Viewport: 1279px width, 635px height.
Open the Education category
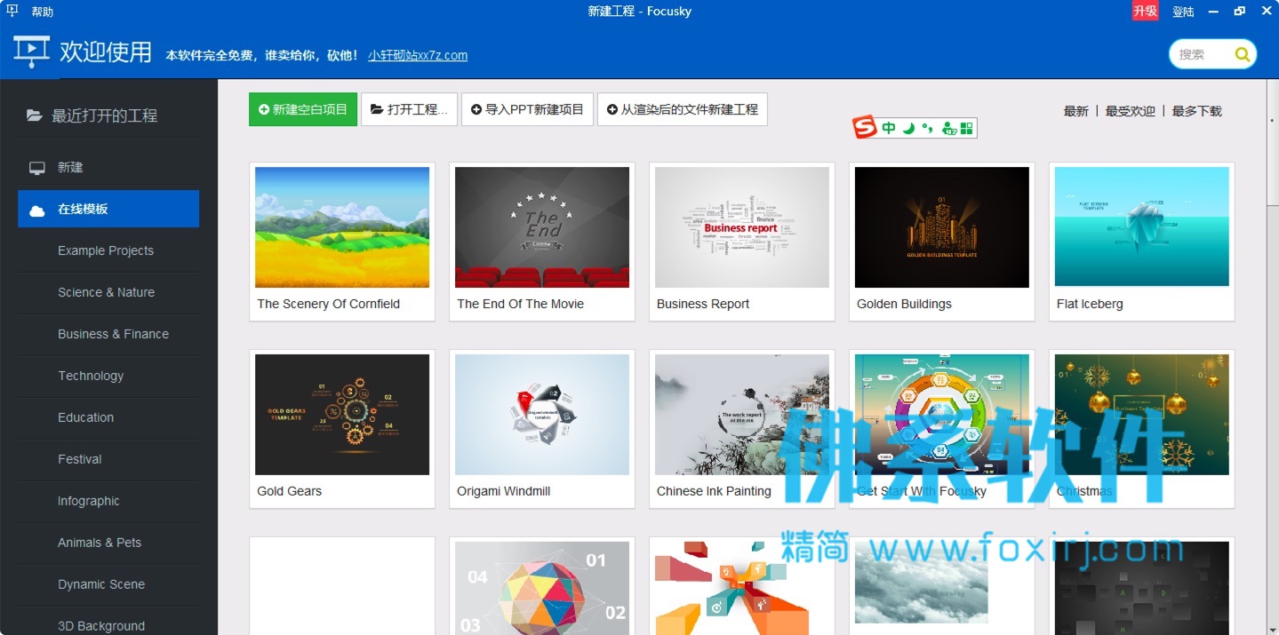point(85,417)
